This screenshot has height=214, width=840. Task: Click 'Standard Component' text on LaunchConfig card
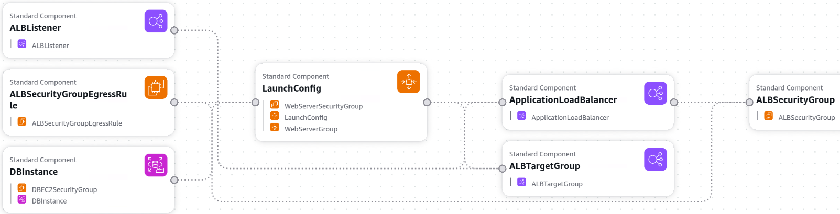click(296, 77)
